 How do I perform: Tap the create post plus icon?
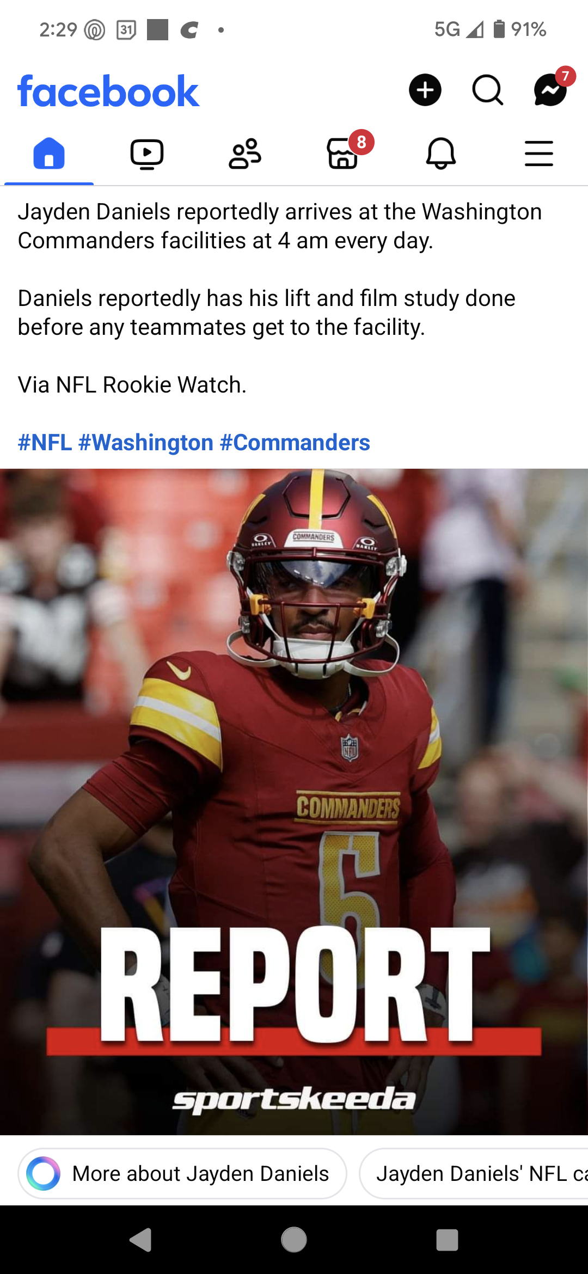click(x=425, y=90)
